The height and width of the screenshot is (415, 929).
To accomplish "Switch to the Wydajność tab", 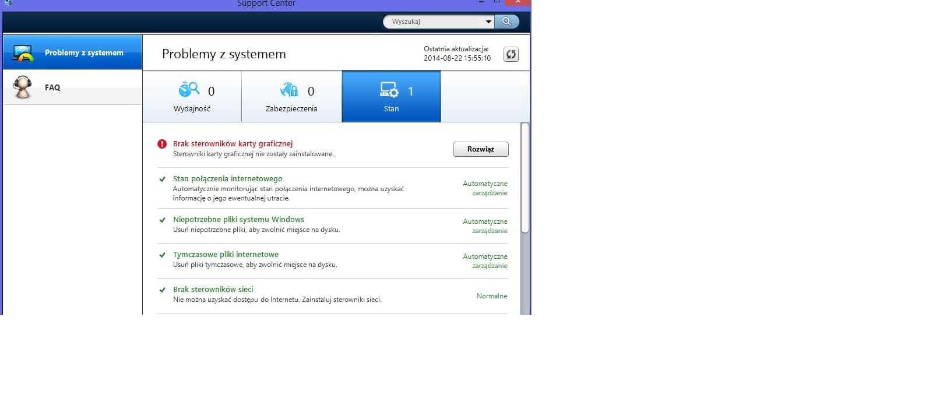I will tap(192, 97).
